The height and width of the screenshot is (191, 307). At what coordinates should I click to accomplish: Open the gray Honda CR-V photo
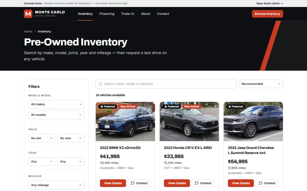(189, 121)
